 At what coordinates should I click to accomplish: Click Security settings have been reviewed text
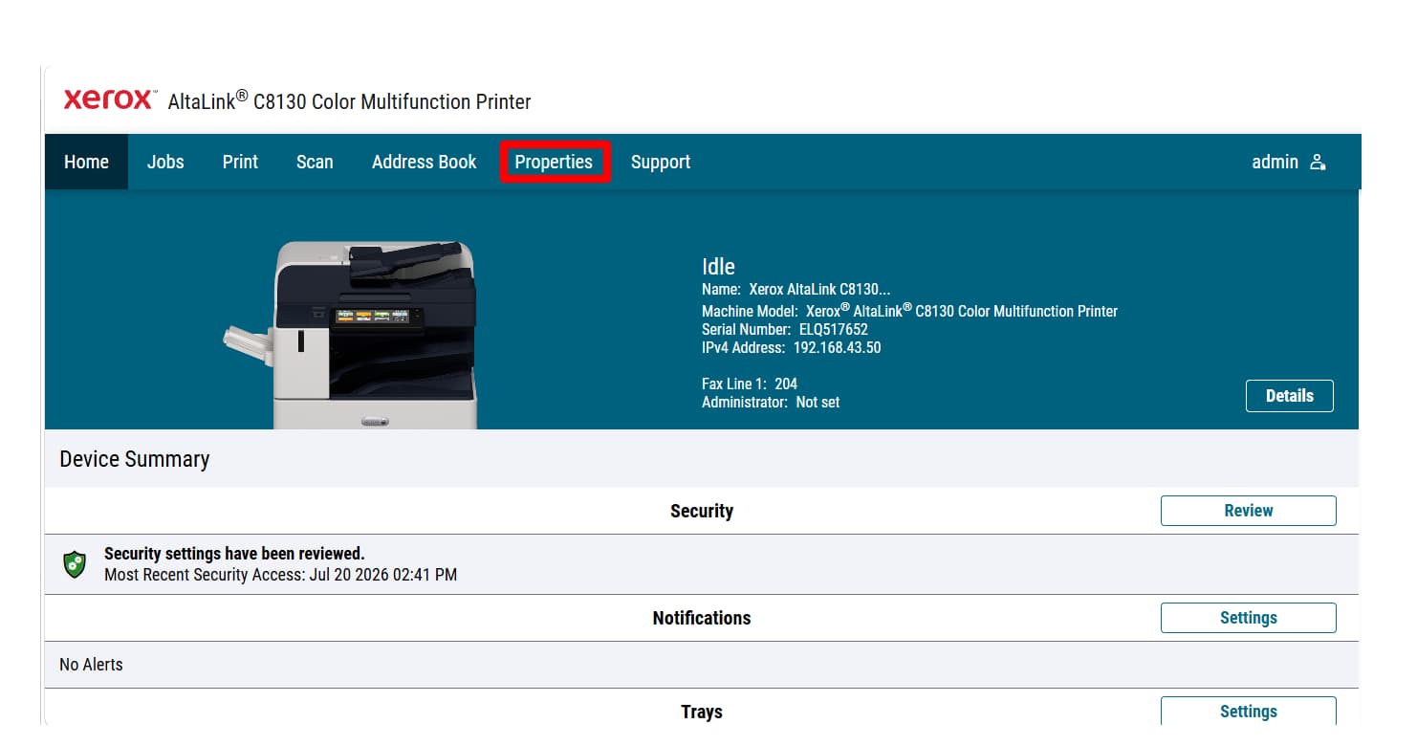234,554
